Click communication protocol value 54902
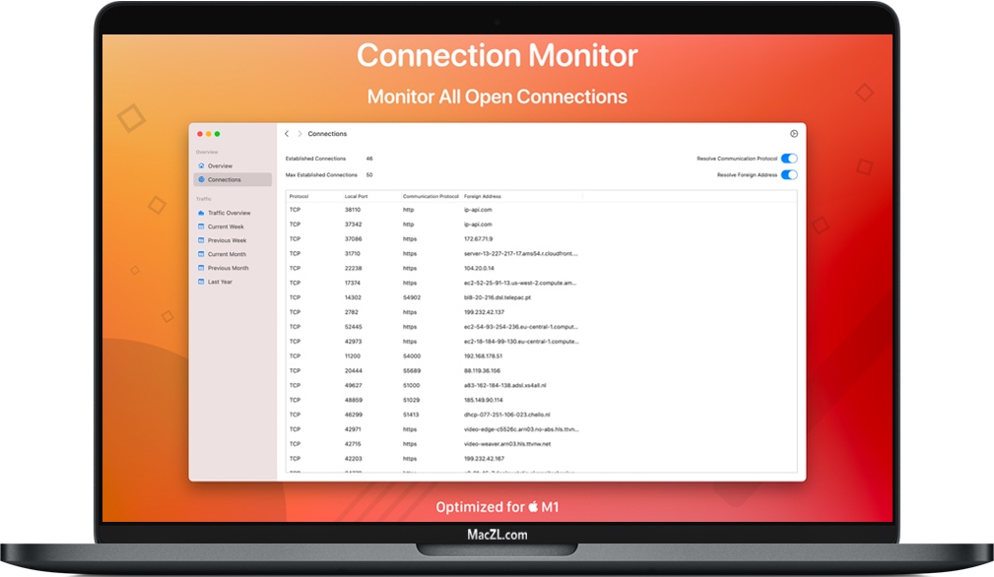The image size is (994, 577). pyautogui.click(x=412, y=297)
